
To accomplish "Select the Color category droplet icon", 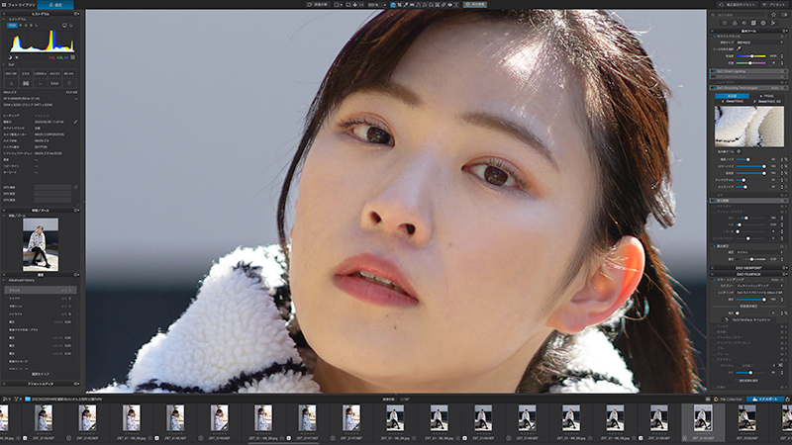I will pyautogui.click(x=735, y=23).
